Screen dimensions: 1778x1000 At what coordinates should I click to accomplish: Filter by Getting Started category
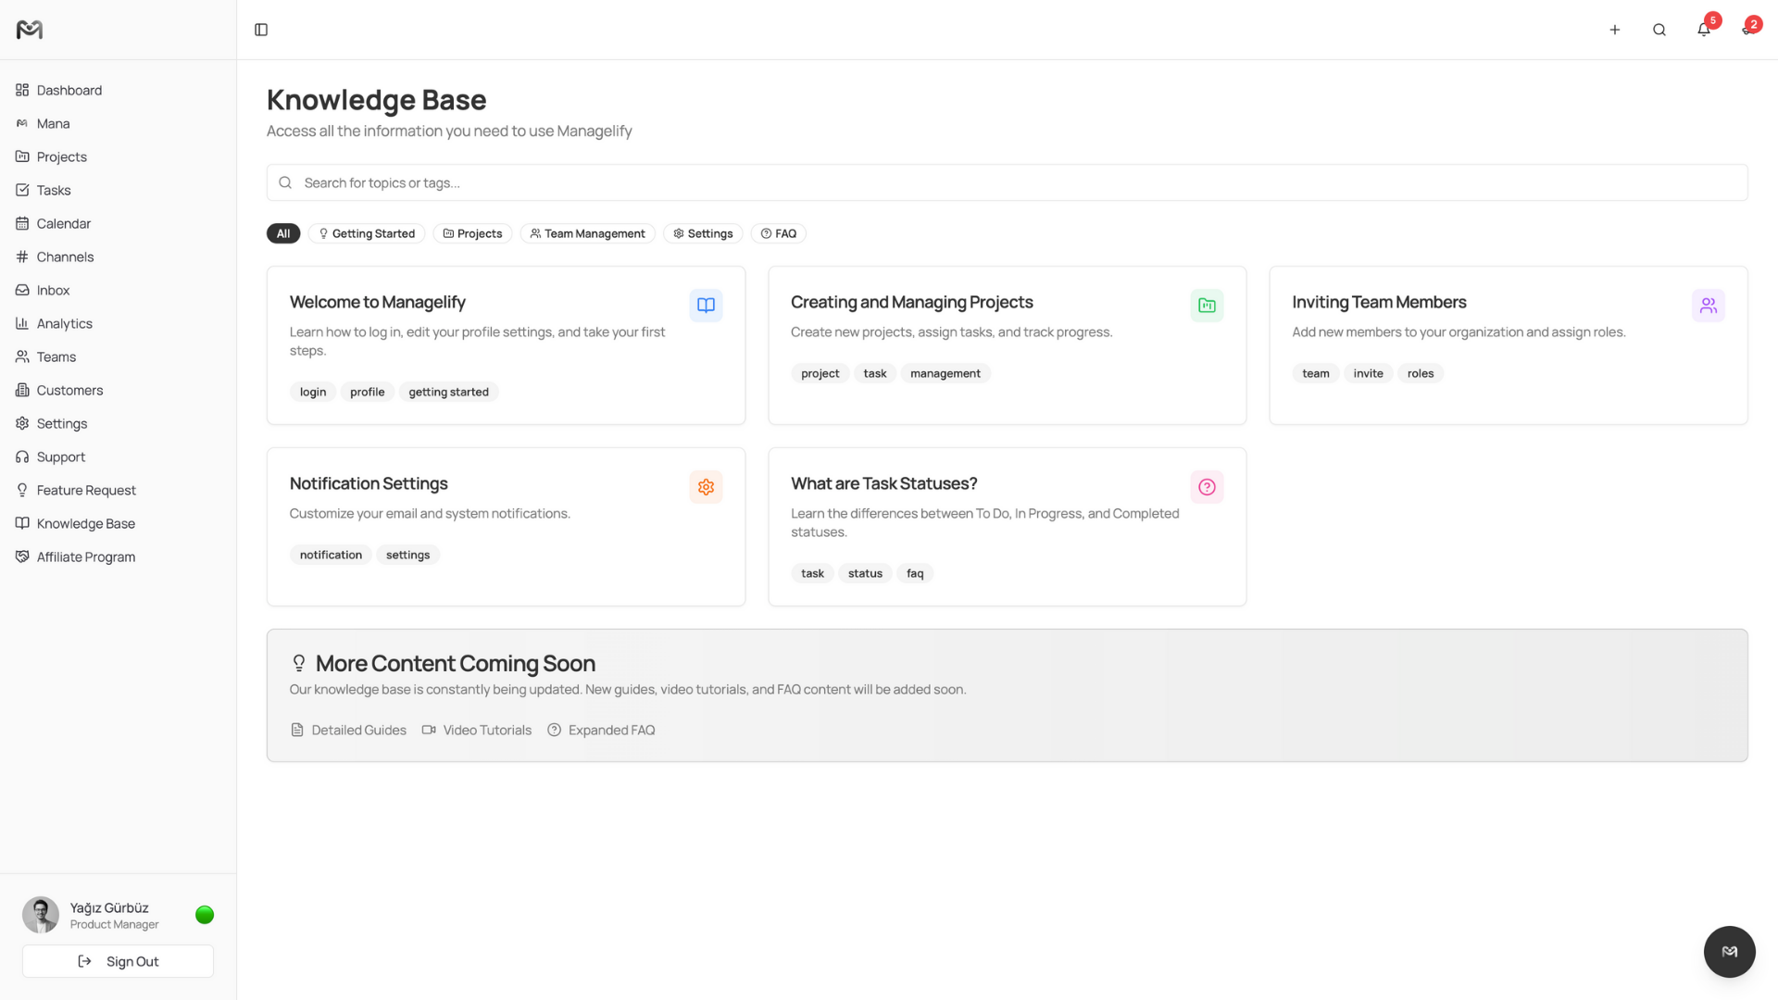point(367,233)
